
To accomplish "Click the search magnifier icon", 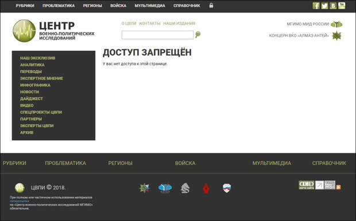I will (198, 34).
